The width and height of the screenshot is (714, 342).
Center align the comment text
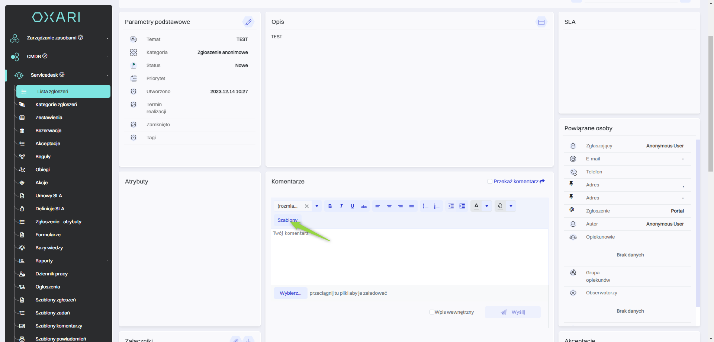coord(389,206)
